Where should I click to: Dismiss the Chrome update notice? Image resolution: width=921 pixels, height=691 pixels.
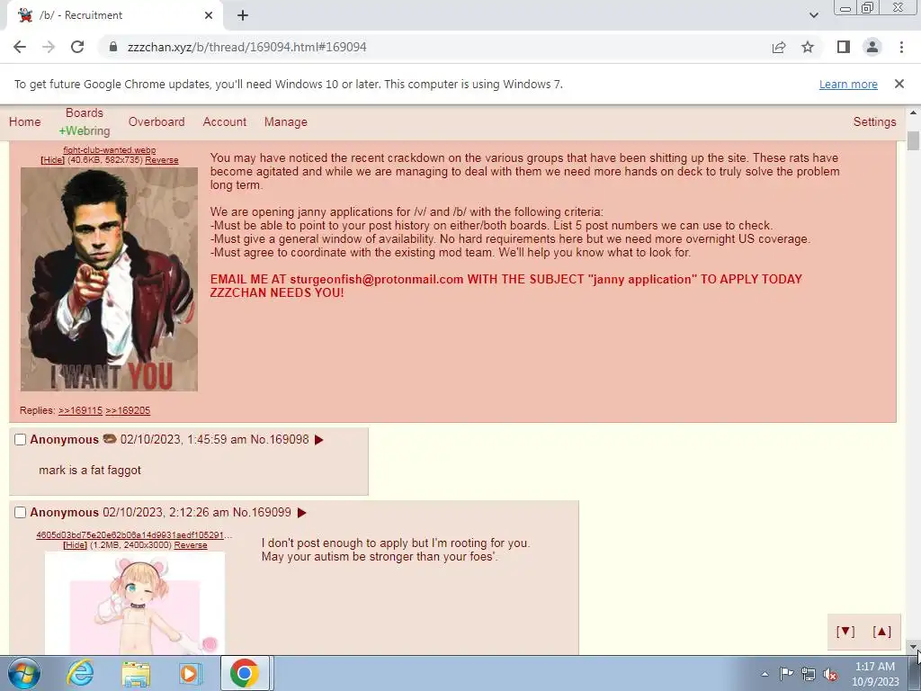pyautogui.click(x=899, y=84)
